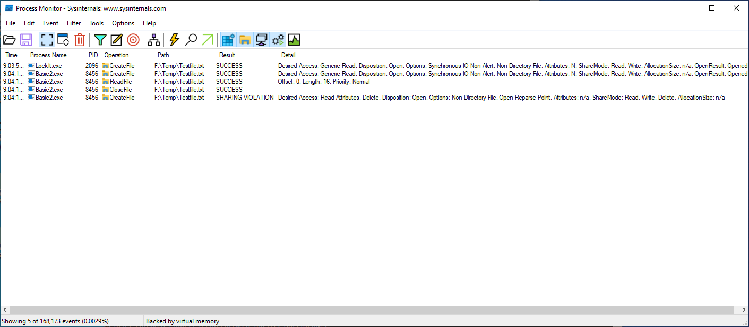Screen dimensions: 749x327
Task: Open the Highlight pencil icon
Action: (x=117, y=40)
